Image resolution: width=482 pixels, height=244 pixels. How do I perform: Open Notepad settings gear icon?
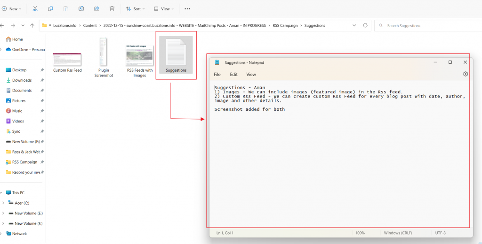pyautogui.click(x=466, y=74)
